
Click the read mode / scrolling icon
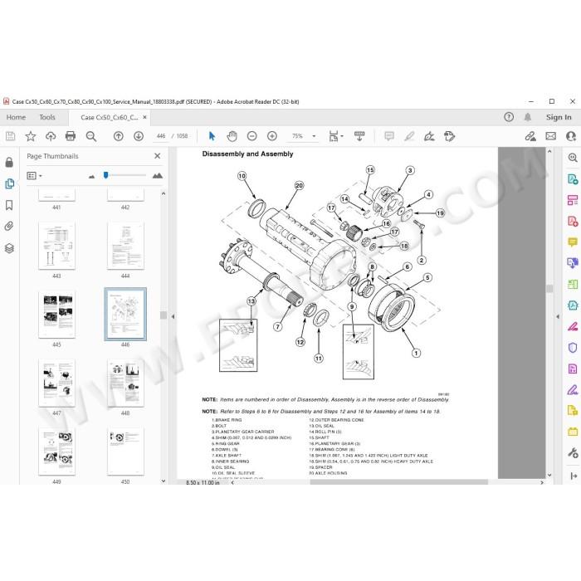pos(359,136)
